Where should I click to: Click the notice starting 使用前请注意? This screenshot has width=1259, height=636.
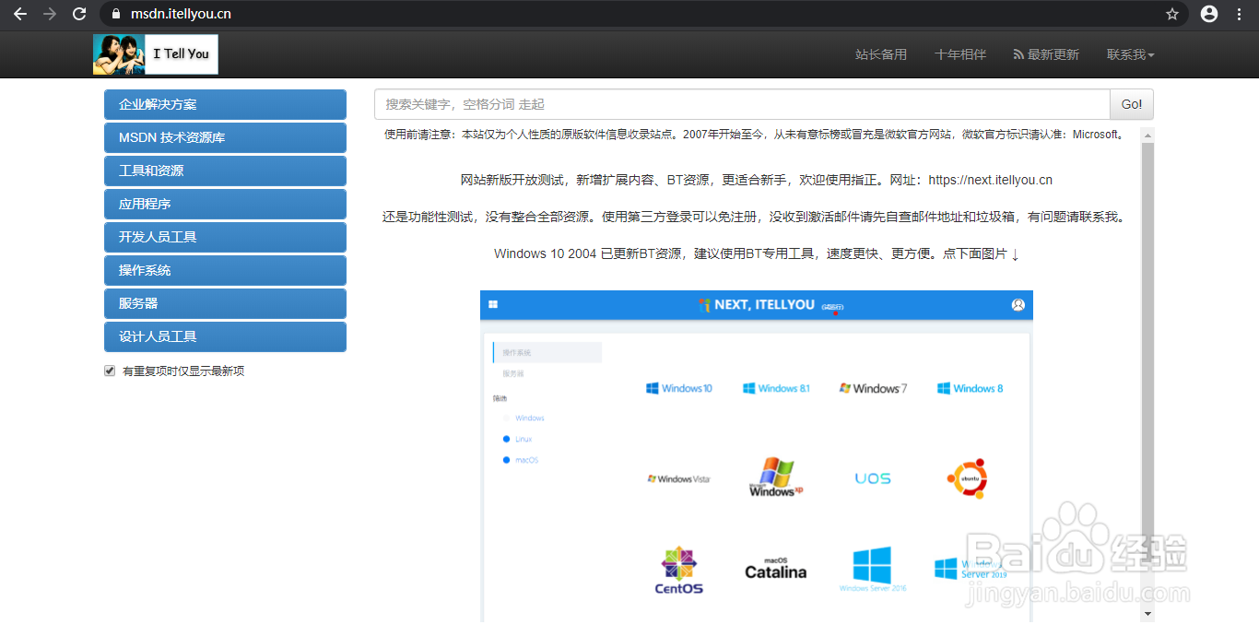point(755,135)
